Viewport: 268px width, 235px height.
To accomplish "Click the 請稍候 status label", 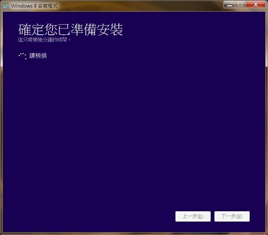I will click(38, 55).
